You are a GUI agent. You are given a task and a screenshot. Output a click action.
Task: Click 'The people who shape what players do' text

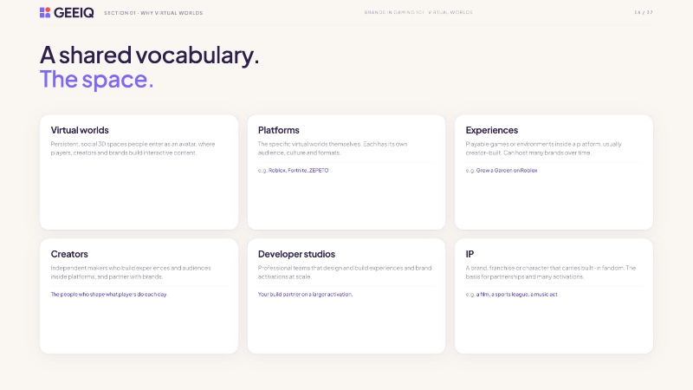[109, 294]
